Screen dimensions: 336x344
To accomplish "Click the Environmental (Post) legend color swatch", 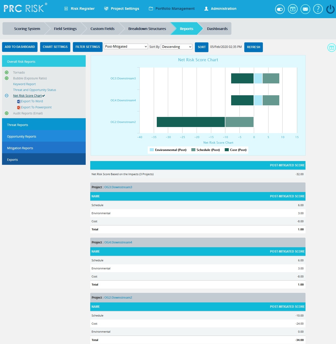I will (151, 150).
